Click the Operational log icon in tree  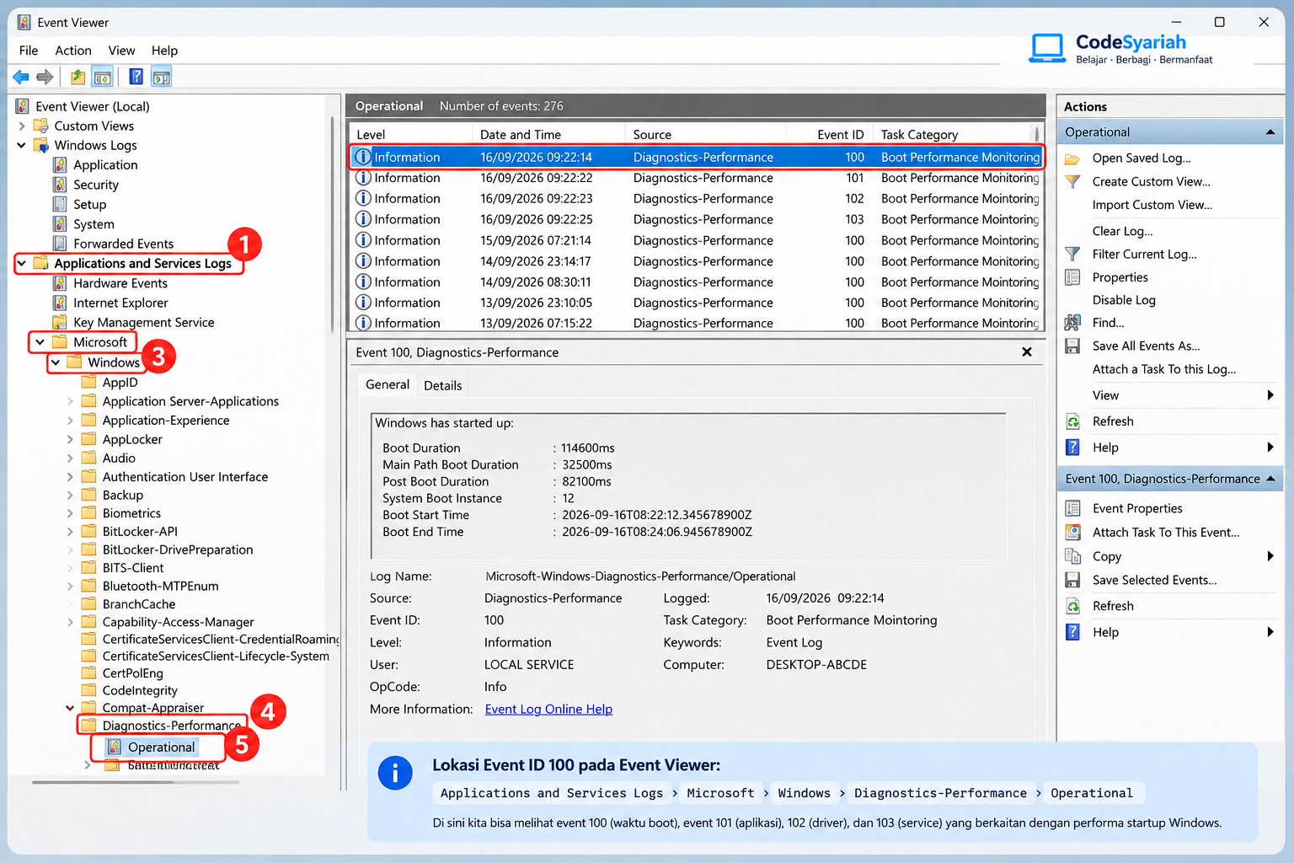[115, 747]
